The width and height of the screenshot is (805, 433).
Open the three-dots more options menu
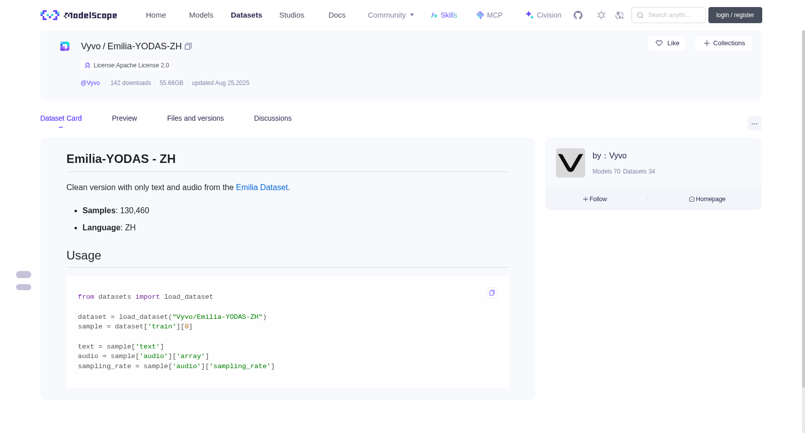(x=755, y=123)
